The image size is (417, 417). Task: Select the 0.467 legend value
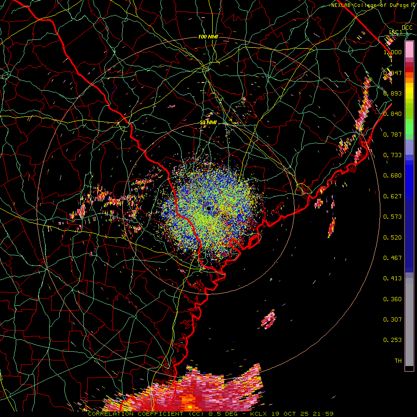tap(392, 258)
